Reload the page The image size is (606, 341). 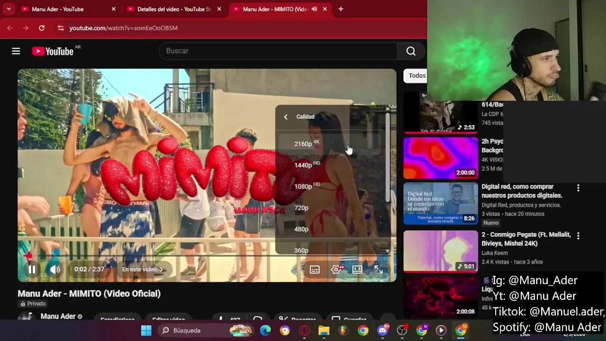pos(42,28)
